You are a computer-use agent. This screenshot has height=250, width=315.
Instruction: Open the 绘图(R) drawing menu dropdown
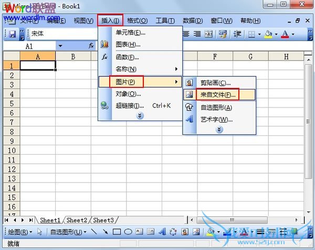coord(20,232)
